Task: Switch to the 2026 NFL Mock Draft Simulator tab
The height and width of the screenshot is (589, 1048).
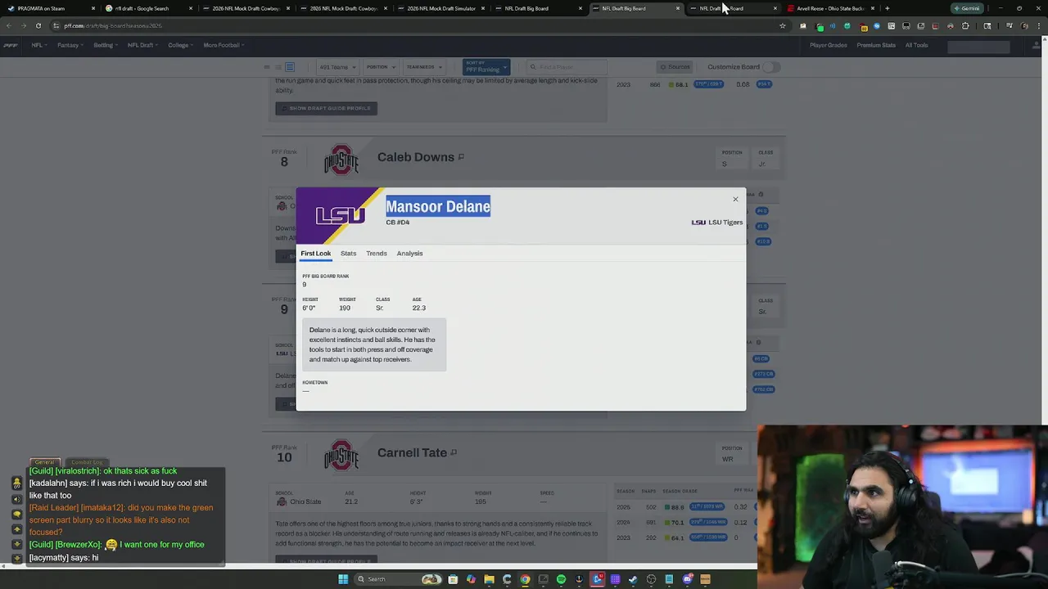Action: pyautogui.click(x=440, y=8)
